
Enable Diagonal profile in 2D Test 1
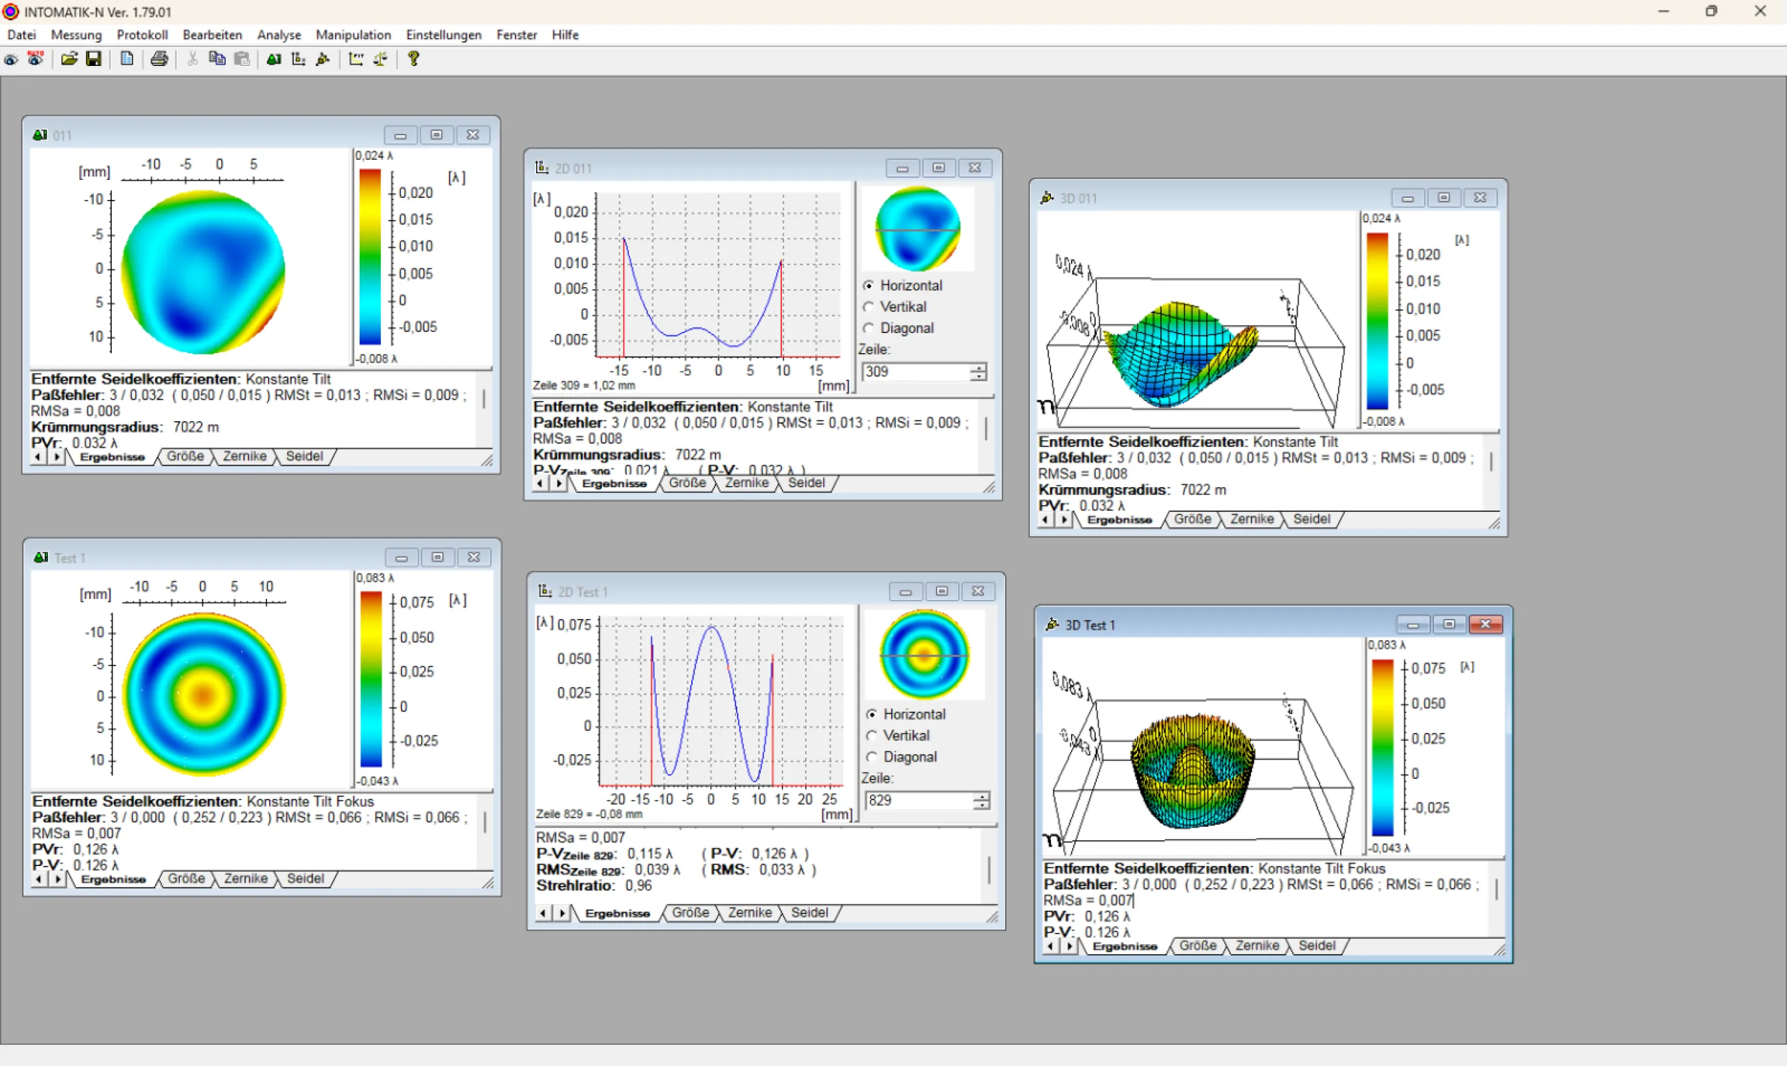tap(871, 756)
